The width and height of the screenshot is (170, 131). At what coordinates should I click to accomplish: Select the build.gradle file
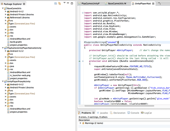(14, 42)
